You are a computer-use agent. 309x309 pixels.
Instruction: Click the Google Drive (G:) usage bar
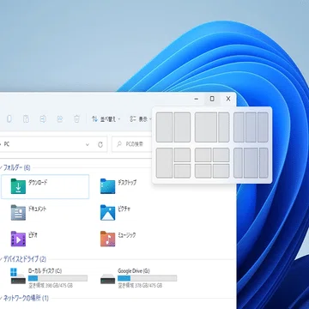148,278
